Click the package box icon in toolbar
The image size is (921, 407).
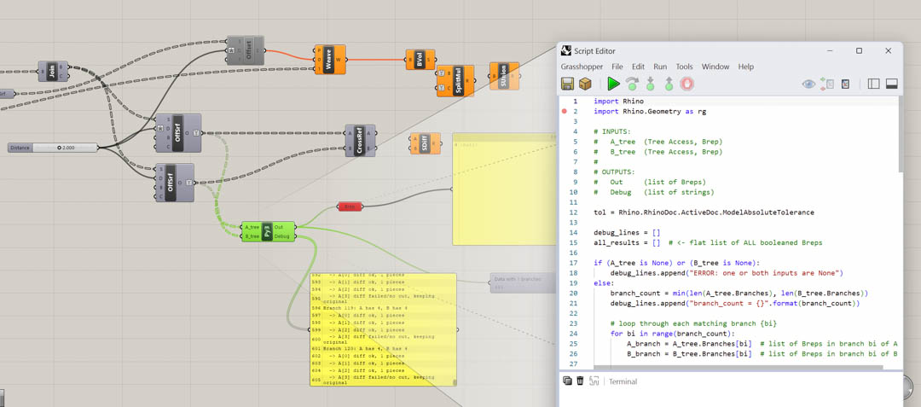585,84
